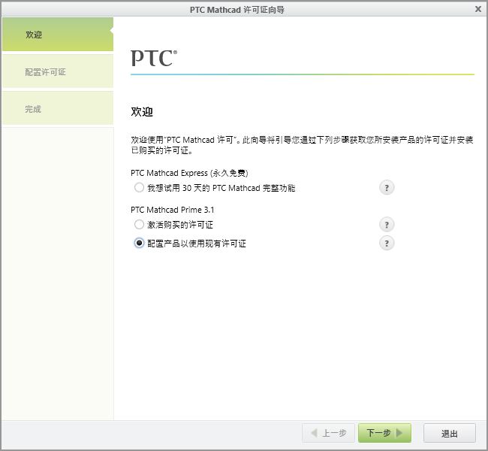Click the 欢迎 heading text
This screenshot has width=488, height=451.
(x=142, y=111)
